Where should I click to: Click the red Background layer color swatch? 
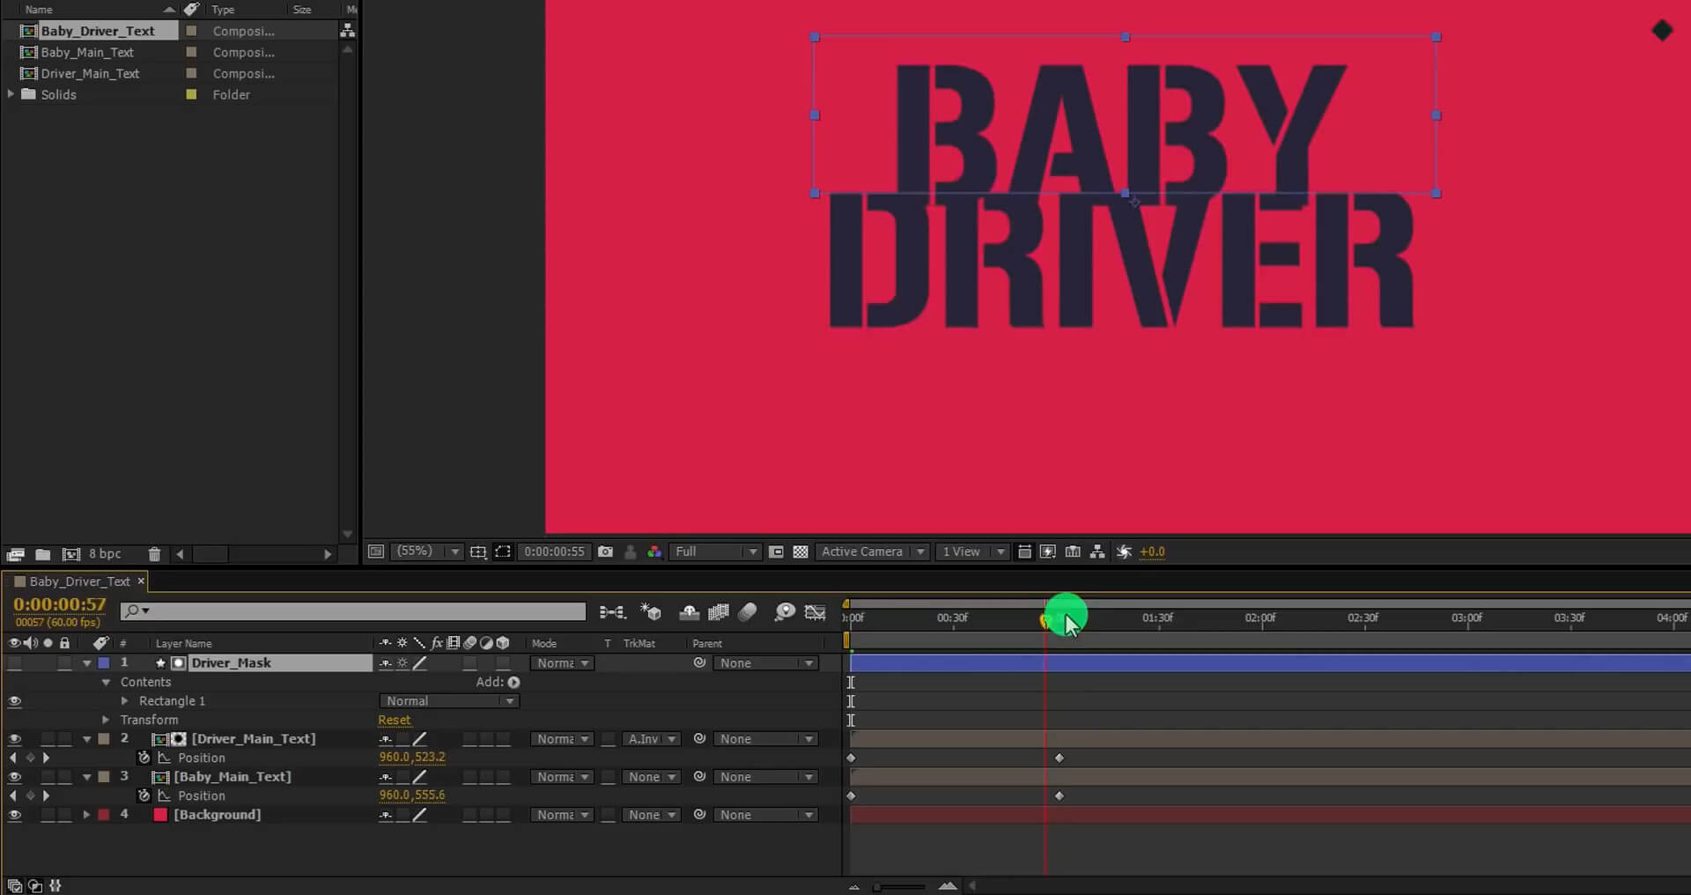(160, 815)
